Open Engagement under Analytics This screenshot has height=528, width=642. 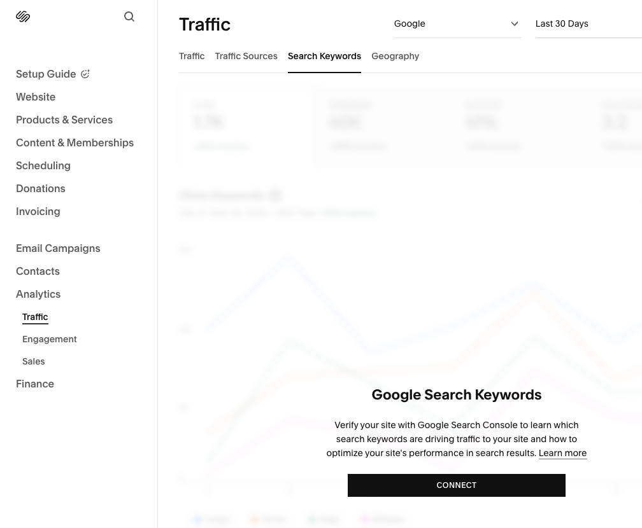pyautogui.click(x=50, y=339)
